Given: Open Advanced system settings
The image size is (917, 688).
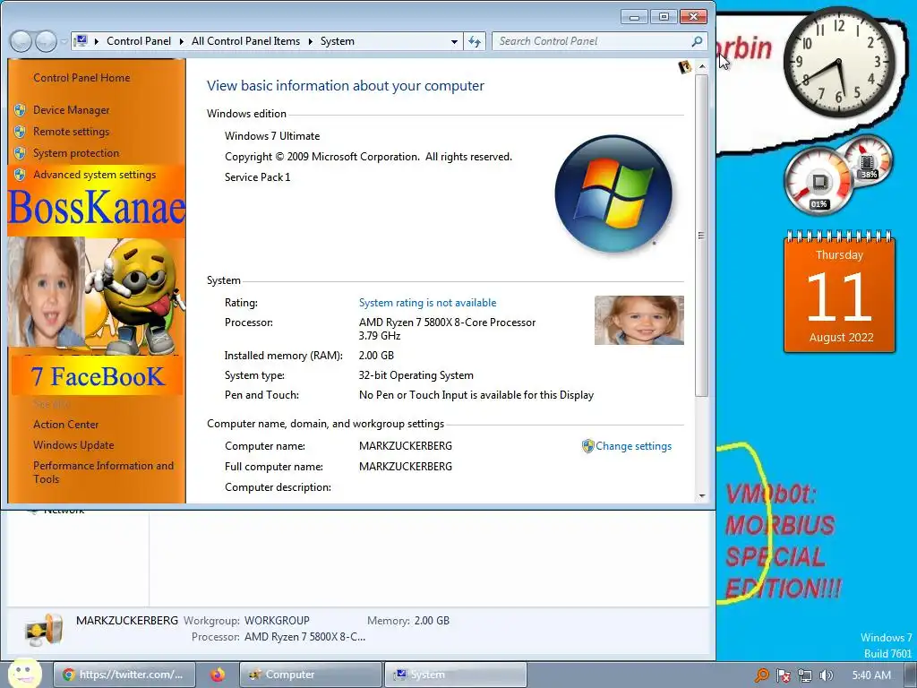Looking at the screenshot, I should 95,175.
